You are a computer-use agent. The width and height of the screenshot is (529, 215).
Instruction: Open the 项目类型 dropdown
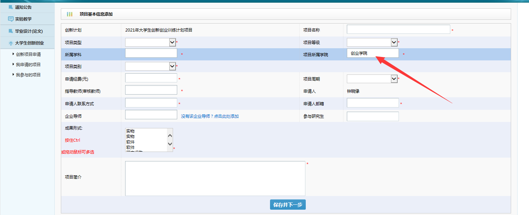coord(150,43)
